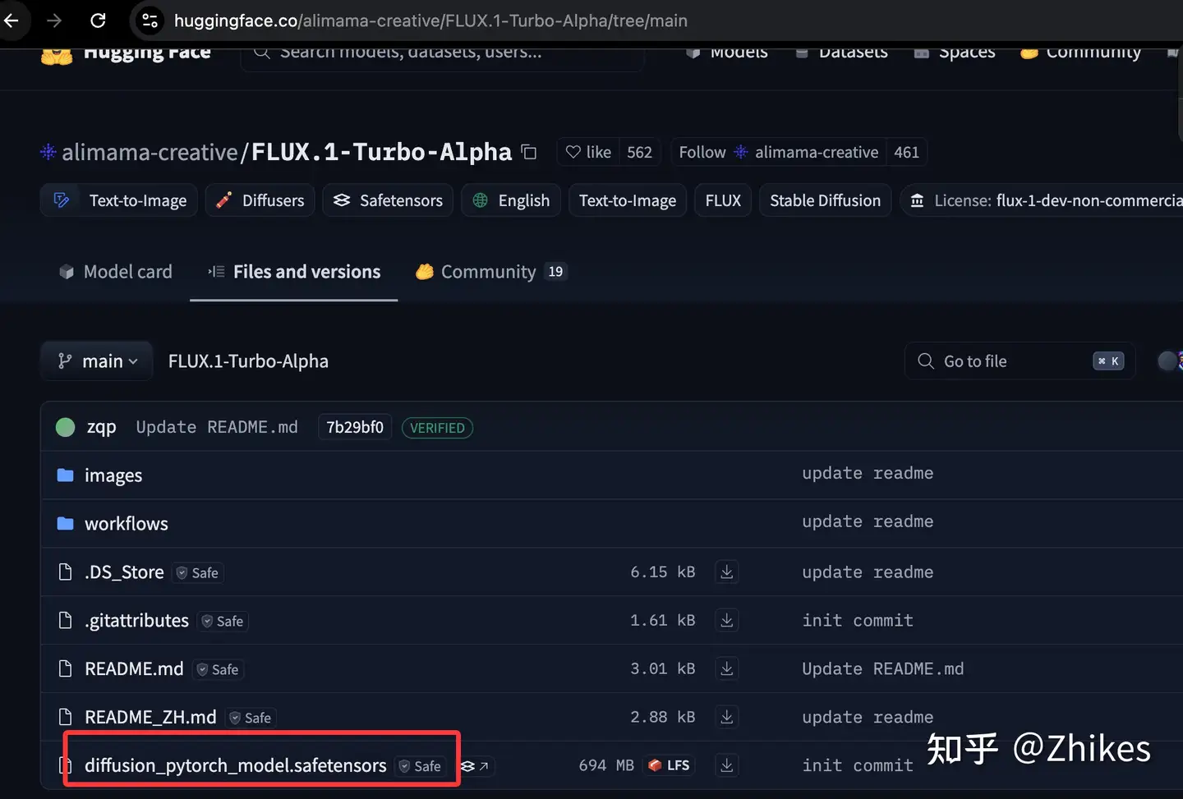
Task: View the 562 likes count
Action: pos(639,152)
